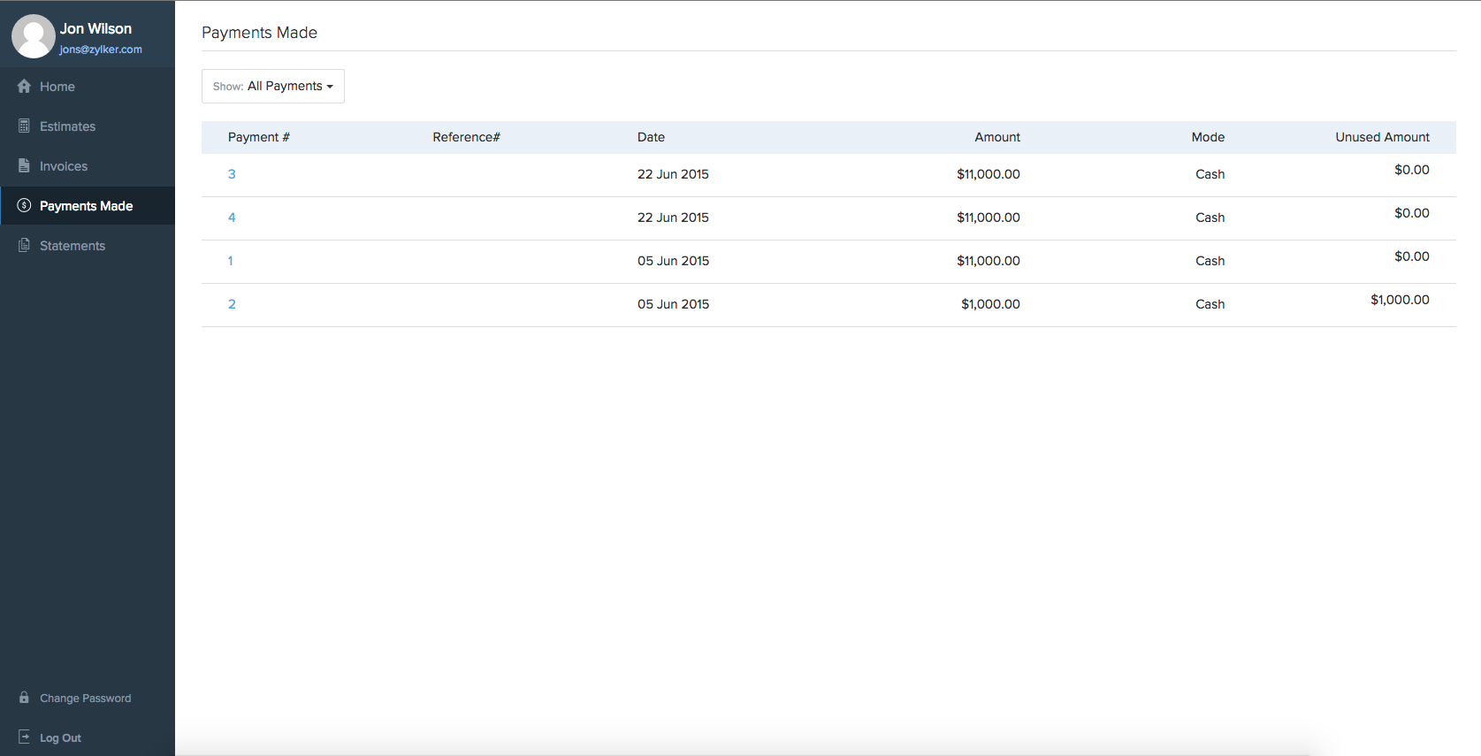Viewport: 1481px width, 756px height.
Task: Click the 05 Jun 2015 date of payment 2
Action: 673,304
